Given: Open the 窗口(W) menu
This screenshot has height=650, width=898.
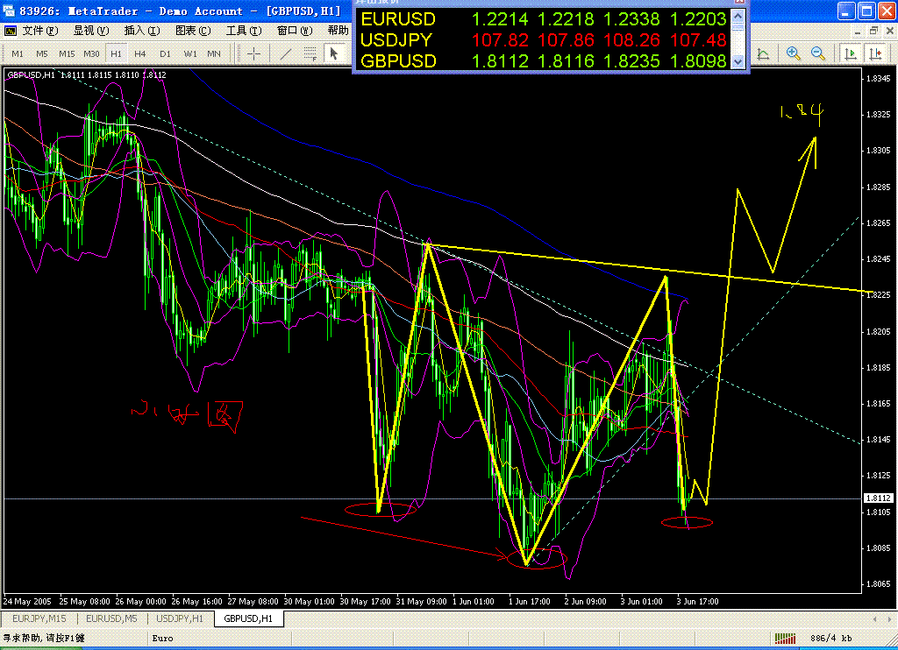Looking at the screenshot, I should click(295, 31).
